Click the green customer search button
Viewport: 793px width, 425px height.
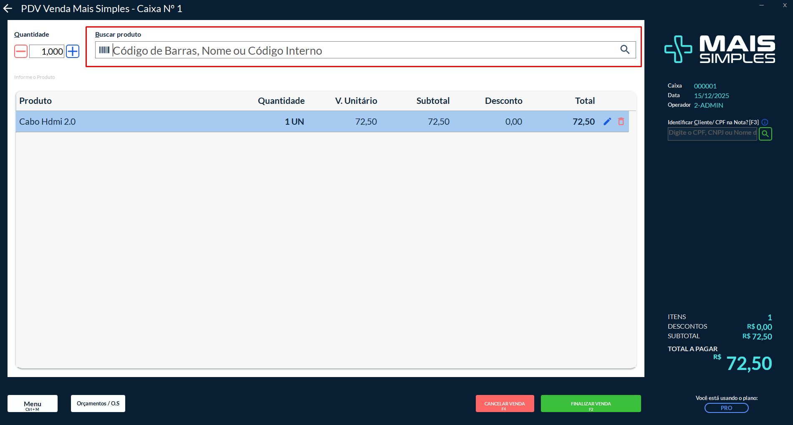[765, 134]
